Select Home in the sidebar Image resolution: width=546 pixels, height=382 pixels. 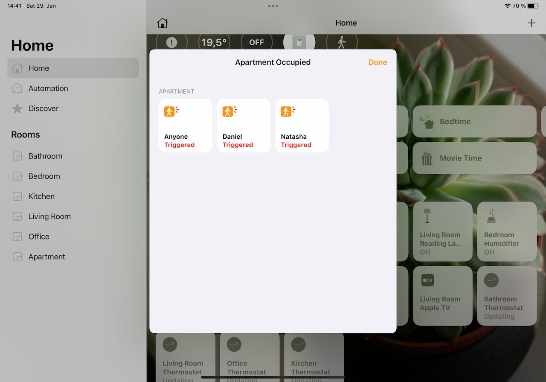[x=73, y=68]
